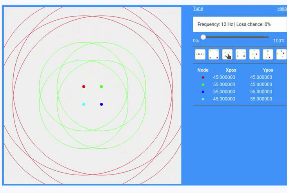Click the blue node Xpos value 55.000000
The width and height of the screenshot is (287, 193).
click(224, 91)
